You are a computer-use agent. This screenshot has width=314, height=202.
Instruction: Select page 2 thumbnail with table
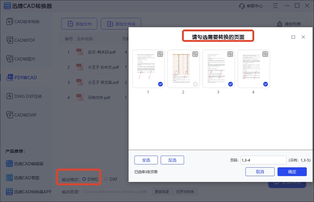pyautogui.click(x=183, y=69)
